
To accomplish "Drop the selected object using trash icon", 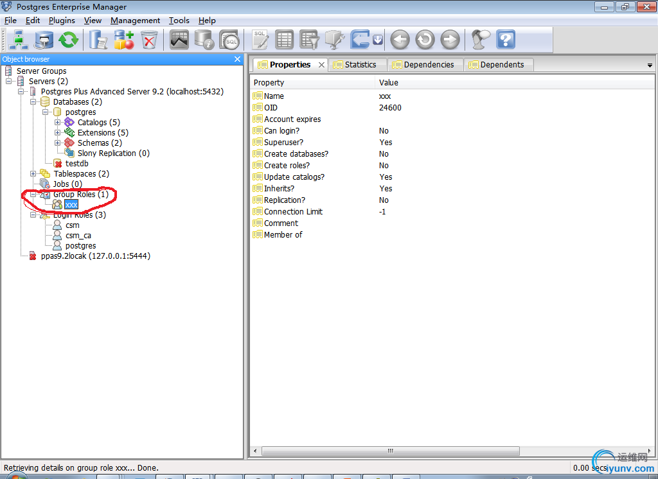I will [149, 40].
